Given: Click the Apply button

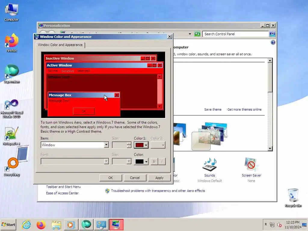Looking at the screenshot, I should pyautogui.click(x=159, y=178).
